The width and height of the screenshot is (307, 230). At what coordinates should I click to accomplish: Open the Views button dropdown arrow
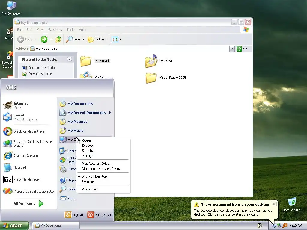tap(120, 39)
